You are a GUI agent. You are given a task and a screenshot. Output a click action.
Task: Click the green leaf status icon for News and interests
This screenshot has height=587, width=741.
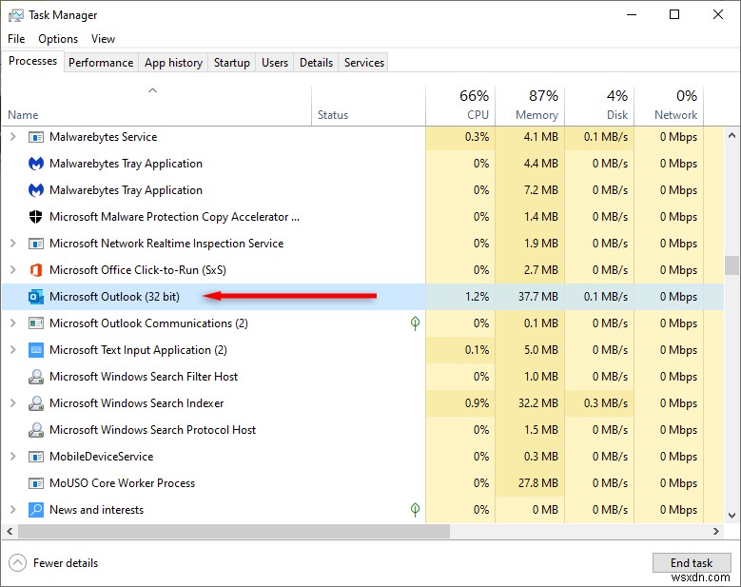[x=415, y=510]
